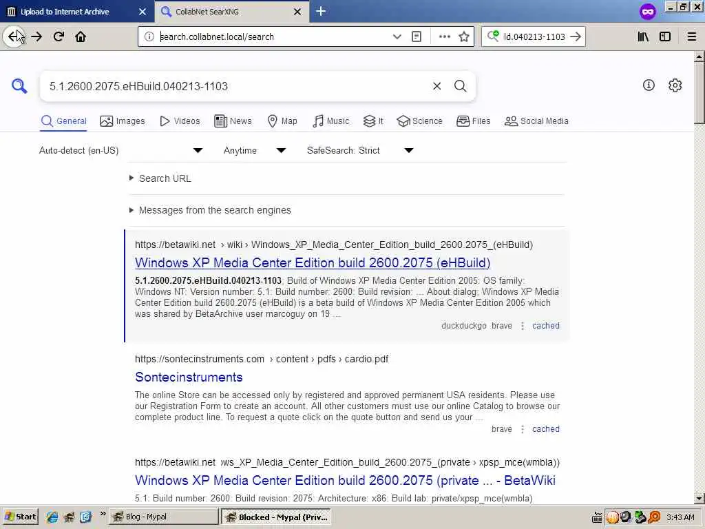The width and height of the screenshot is (705, 529).
Task: Go back with the browser back arrow
Action: tap(14, 37)
